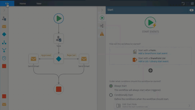Click the large Start Events icon
The height and width of the screenshot is (110, 195).
pos(151,23)
